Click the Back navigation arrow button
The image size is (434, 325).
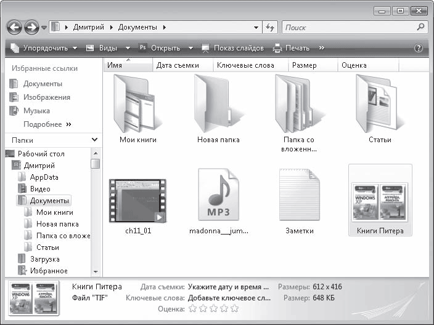[x=15, y=28]
